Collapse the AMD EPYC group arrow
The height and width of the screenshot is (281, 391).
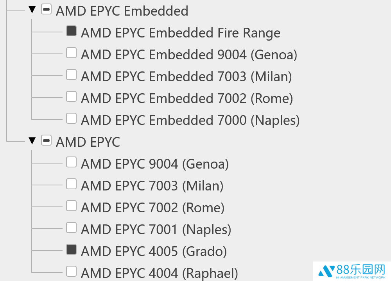point(32,141)
